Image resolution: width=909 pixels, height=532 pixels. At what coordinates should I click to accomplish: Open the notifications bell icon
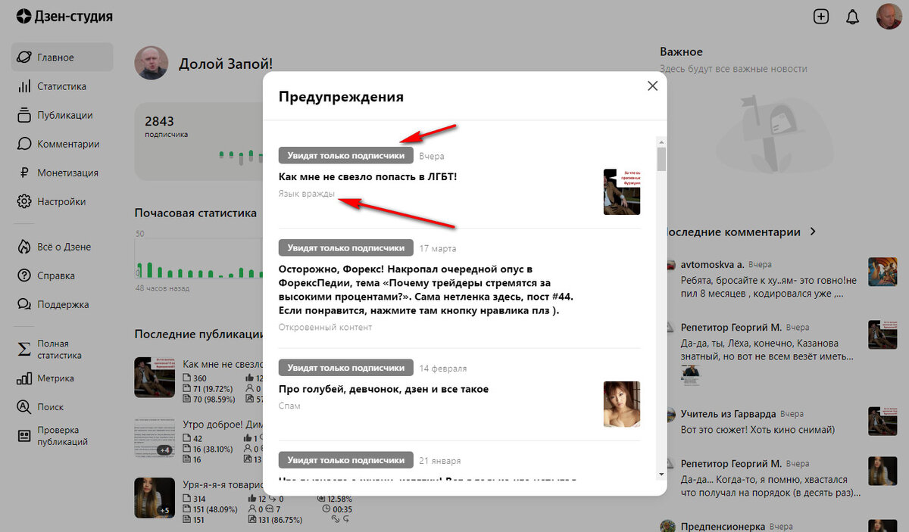[853, 17]
